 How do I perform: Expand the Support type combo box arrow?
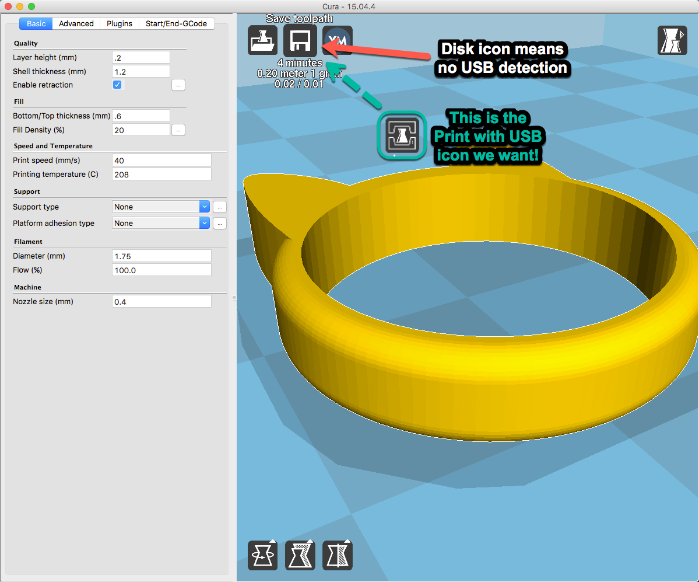click(x=204, y=207)
